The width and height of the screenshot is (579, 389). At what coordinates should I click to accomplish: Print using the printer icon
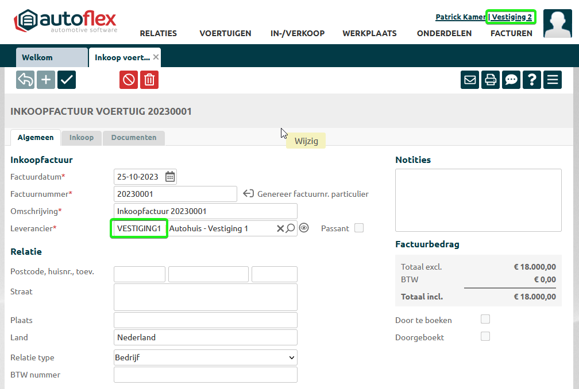491,80
